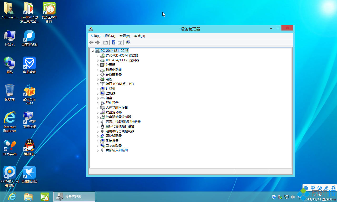
Task: Launch PPTV聚力 网络电视 from the desktop
Action: (x=10, y=176)
